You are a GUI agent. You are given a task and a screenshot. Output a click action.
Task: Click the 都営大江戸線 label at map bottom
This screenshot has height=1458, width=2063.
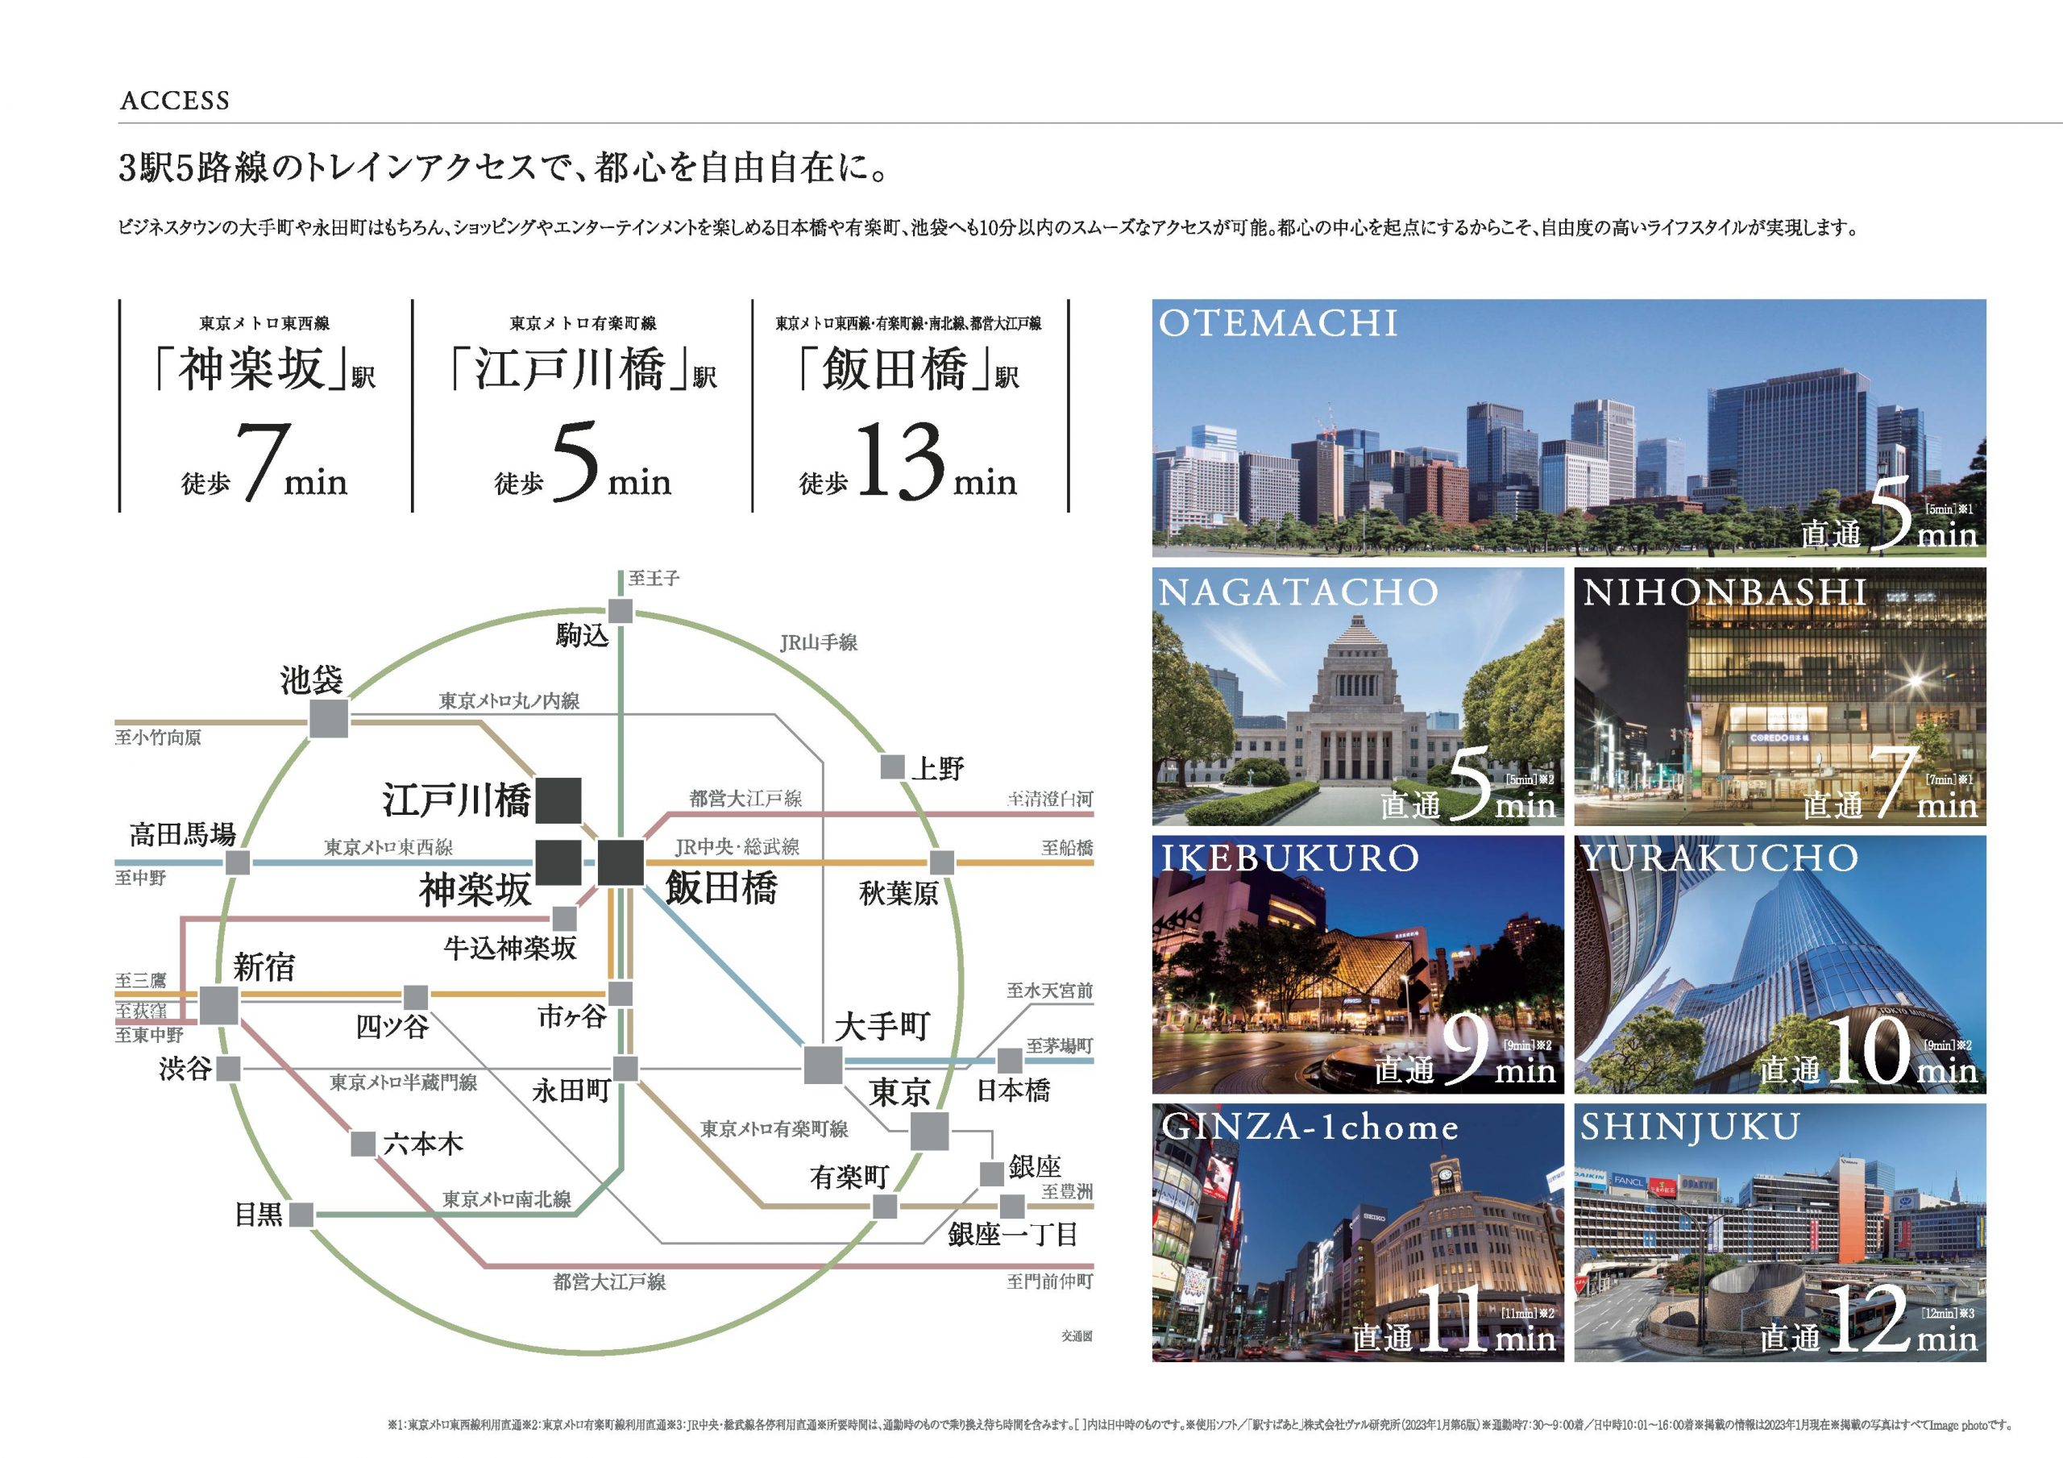coord(609,1281)
